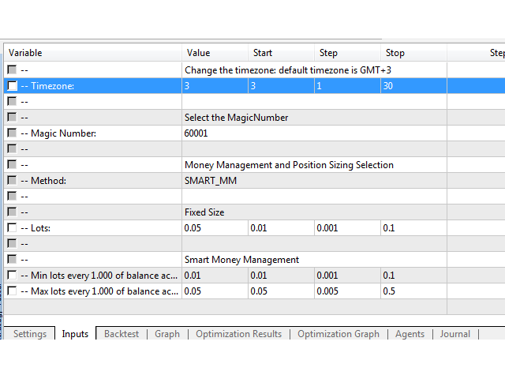The width and height of the screenshot is (505, 379).
Task: Switch to Optimization Results tab
Action: tap(238, 334)
